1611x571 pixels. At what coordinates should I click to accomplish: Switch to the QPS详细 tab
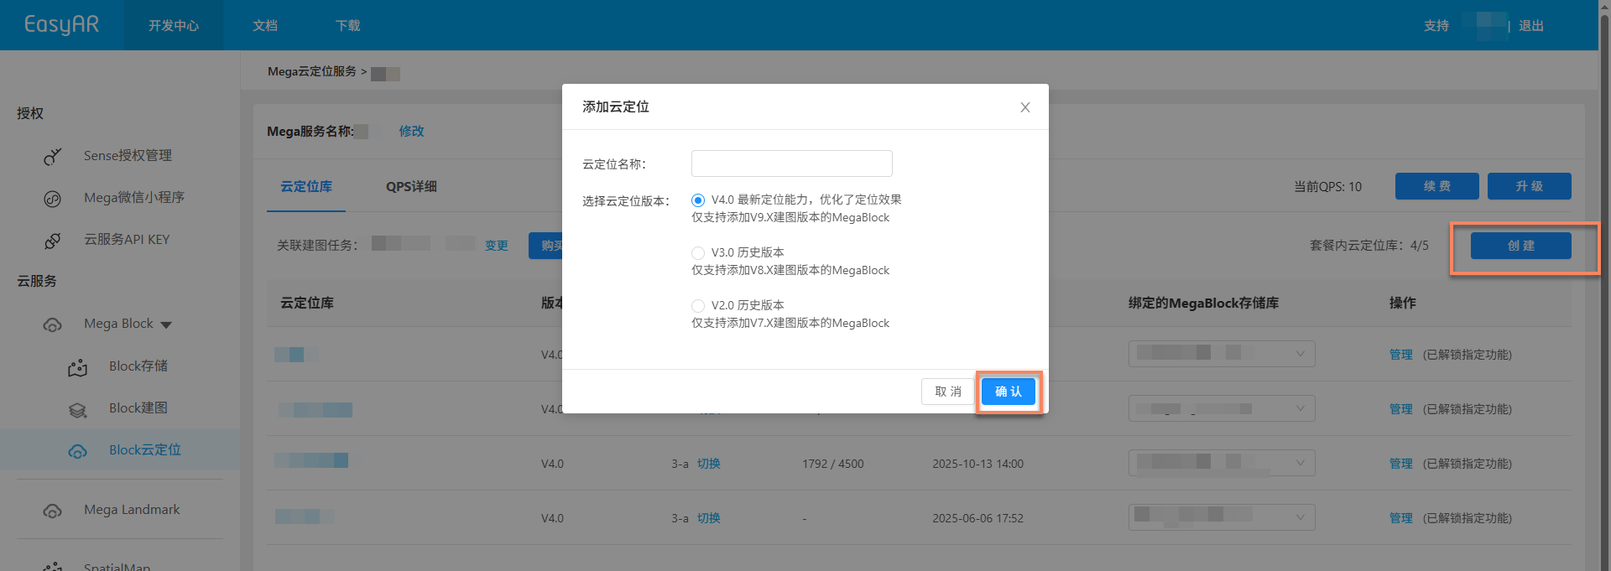click(411, 186)
